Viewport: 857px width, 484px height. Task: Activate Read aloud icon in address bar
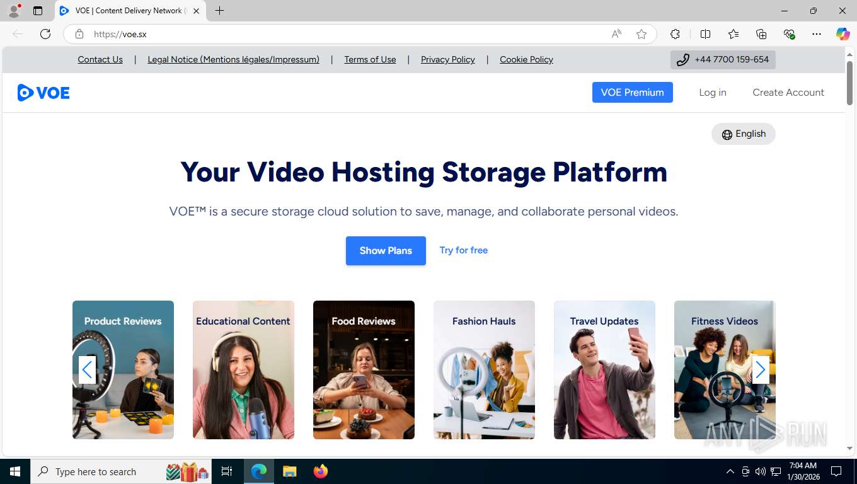tap(616, 34)
